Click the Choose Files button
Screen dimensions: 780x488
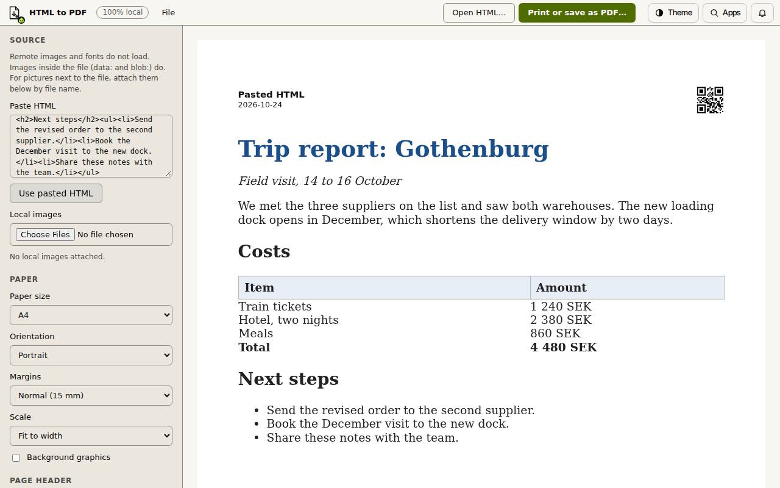pos(46,234)
